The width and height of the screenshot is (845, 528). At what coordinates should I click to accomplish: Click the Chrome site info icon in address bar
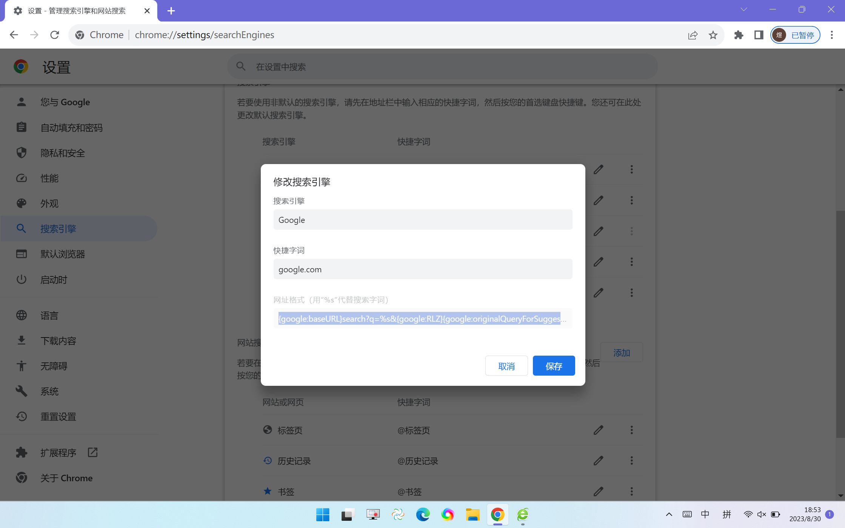coord(80,35)
